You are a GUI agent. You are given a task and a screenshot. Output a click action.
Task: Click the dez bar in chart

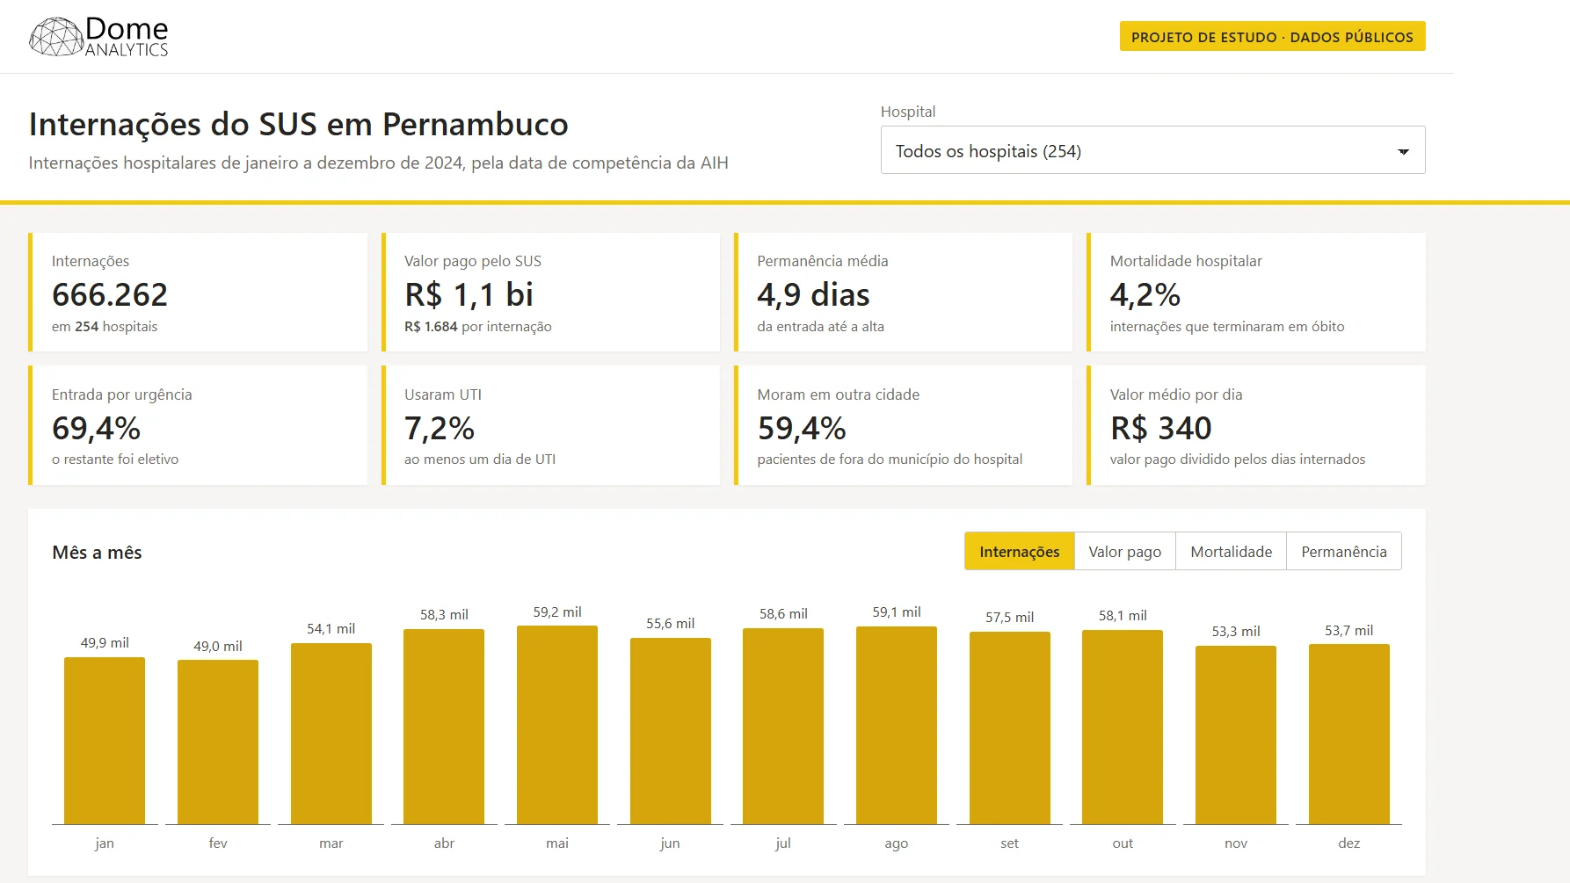1349,734
